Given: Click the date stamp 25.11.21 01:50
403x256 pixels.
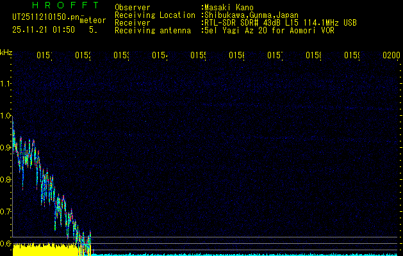Looking at the screenshot, I should (44, 30).
